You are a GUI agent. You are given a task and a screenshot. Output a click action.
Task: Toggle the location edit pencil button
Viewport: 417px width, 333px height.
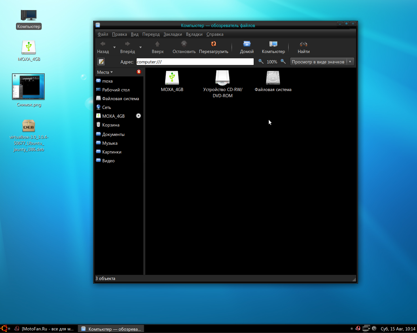click(101, 61)
